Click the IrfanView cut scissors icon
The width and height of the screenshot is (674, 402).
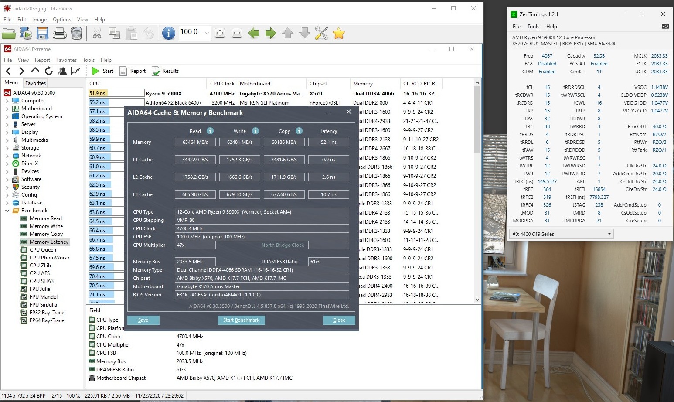point(97,33)
